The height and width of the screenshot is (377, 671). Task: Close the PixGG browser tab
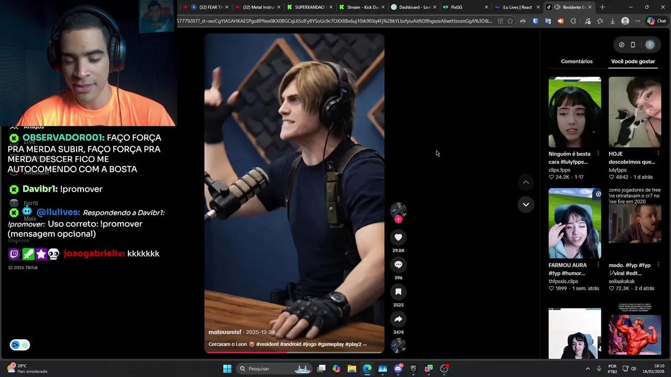click(486, 7)
